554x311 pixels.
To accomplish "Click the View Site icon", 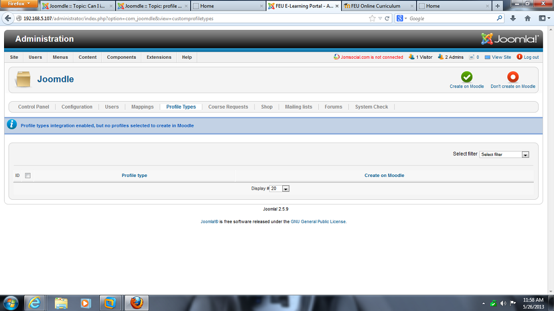I will [488, 57].
